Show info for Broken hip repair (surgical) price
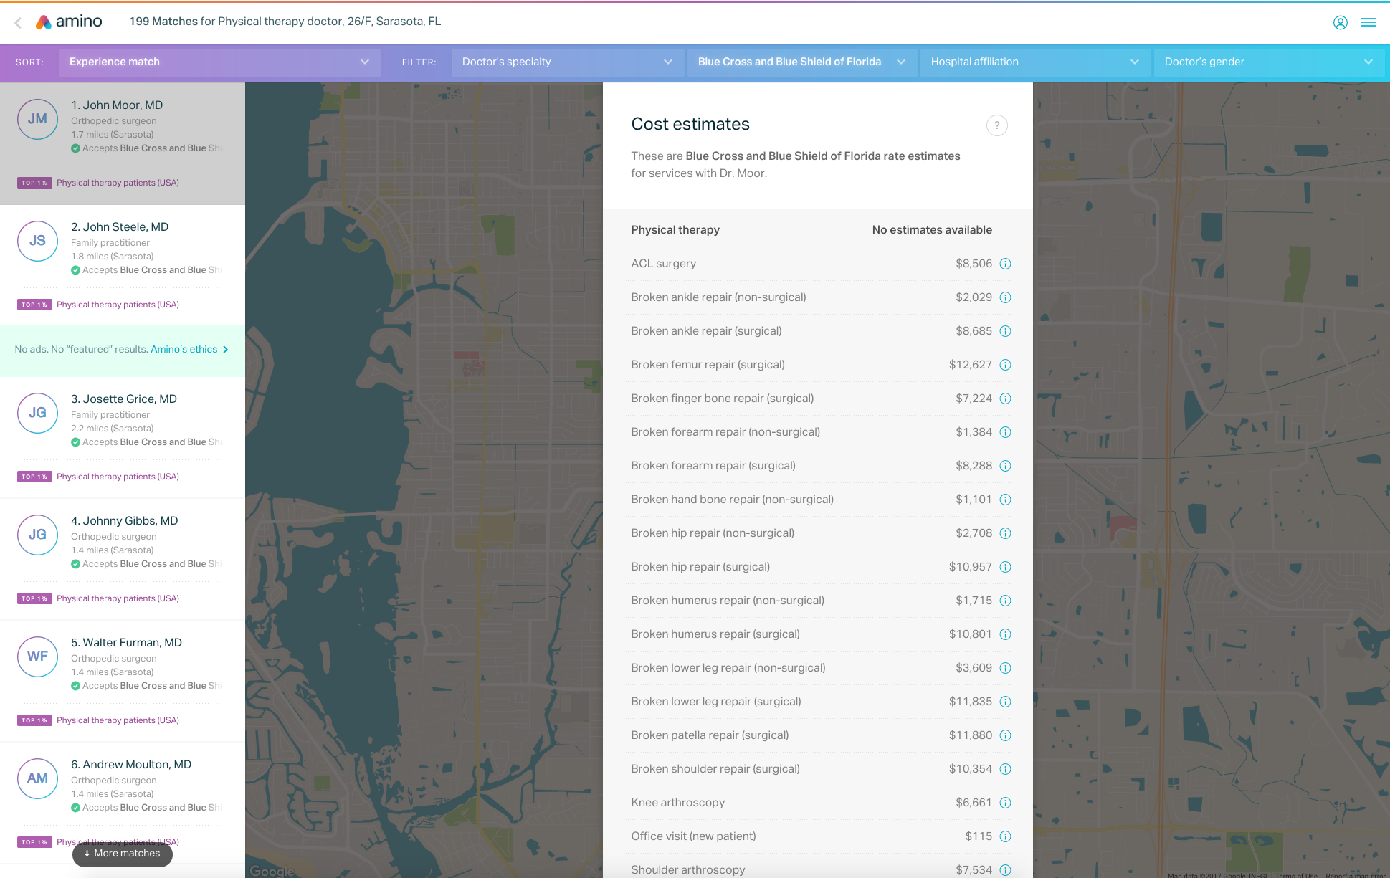The image size is (1390, 878). point(1005,567)
